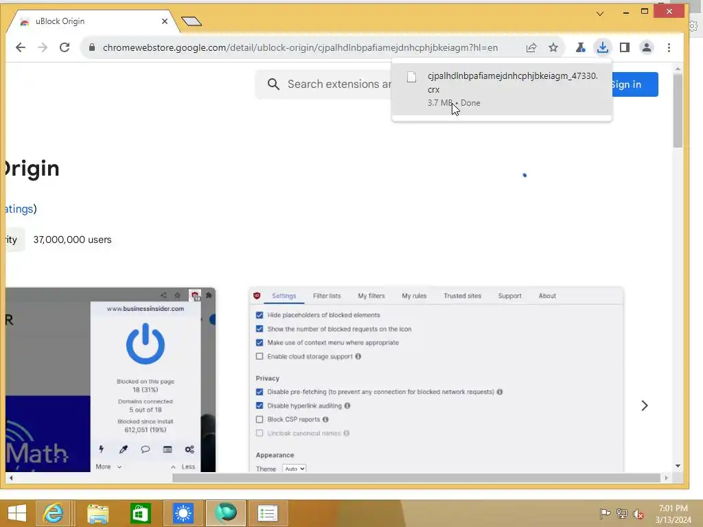Reload the Chrome Web Store page

[65, 47]
